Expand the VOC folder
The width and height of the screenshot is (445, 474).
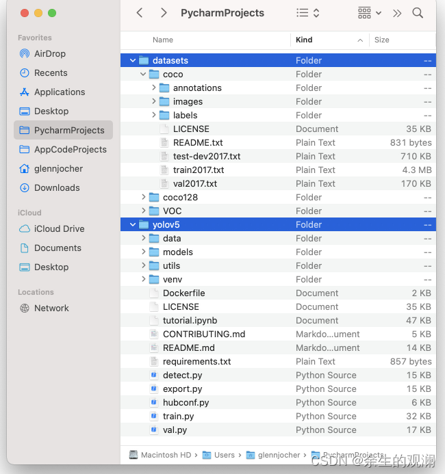(x=143, y=211)
